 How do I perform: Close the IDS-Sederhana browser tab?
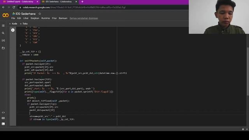[76, 2]
